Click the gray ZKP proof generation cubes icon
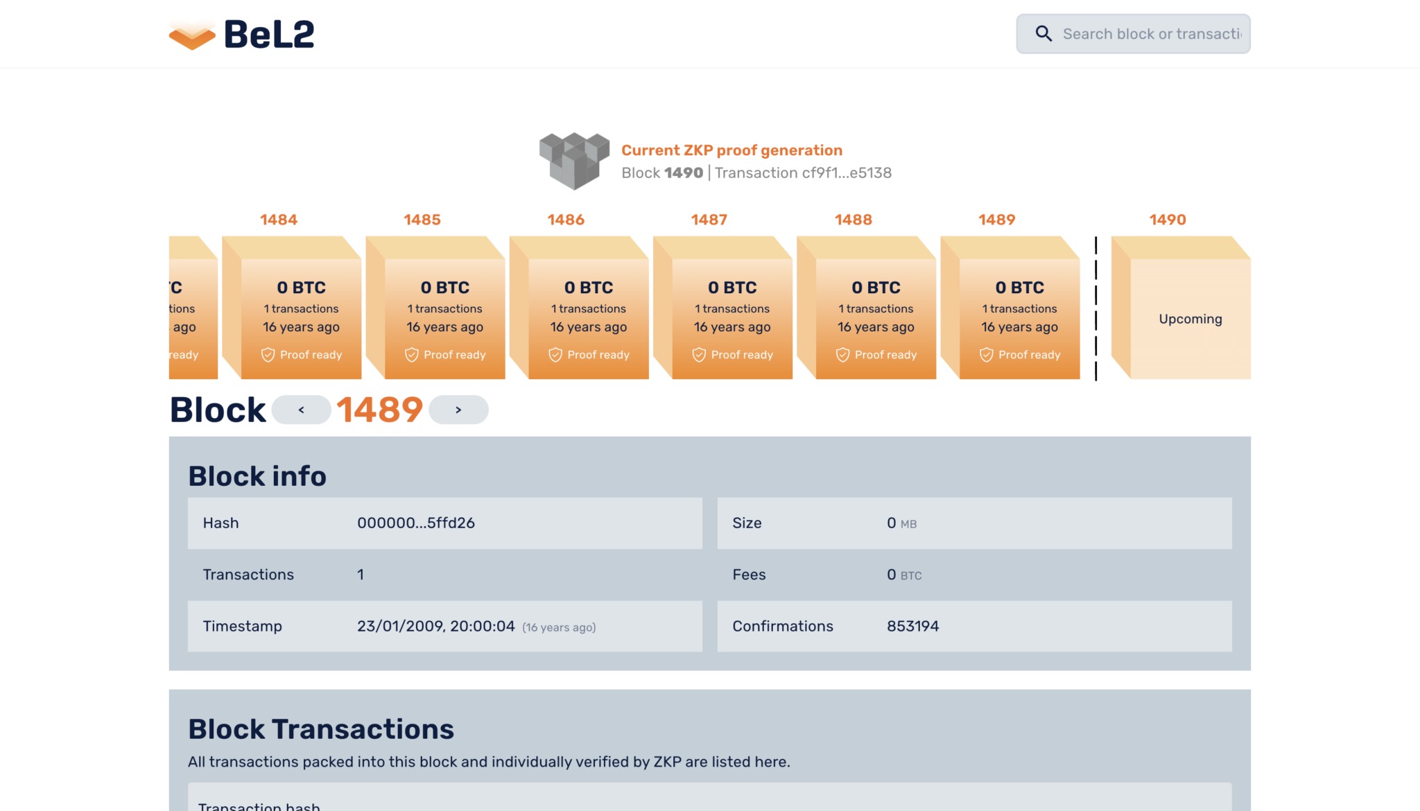The height and width of the screenshot is (811, 1420). tap(574, 161)
